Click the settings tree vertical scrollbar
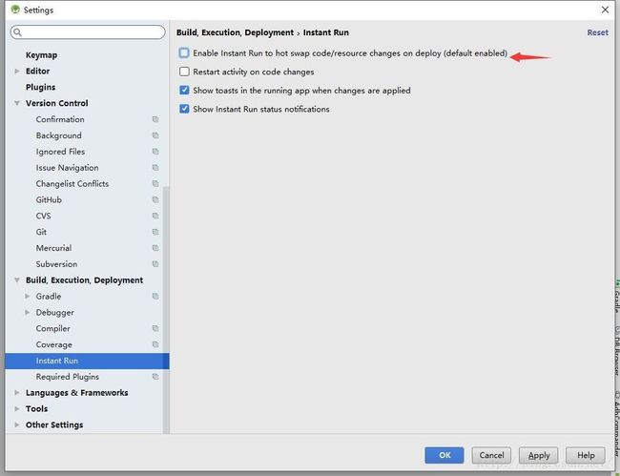The height and width of the screenshot is (476, 620). pos(166,310)
